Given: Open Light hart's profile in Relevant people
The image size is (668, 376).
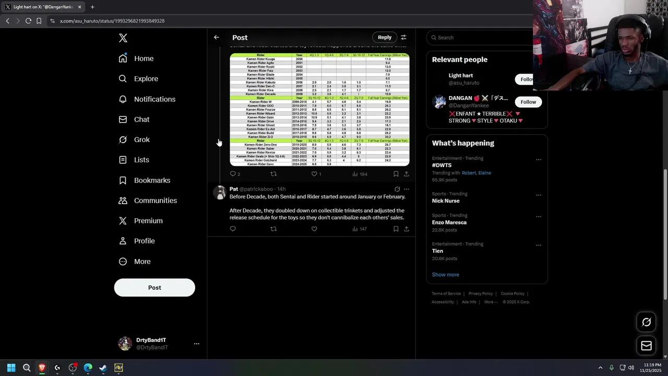Looking at the screenshot, I should (x=461, y=76).
